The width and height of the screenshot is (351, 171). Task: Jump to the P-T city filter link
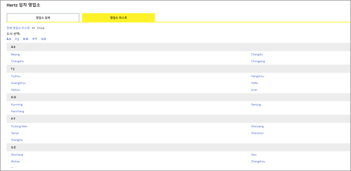click(35, 39)
